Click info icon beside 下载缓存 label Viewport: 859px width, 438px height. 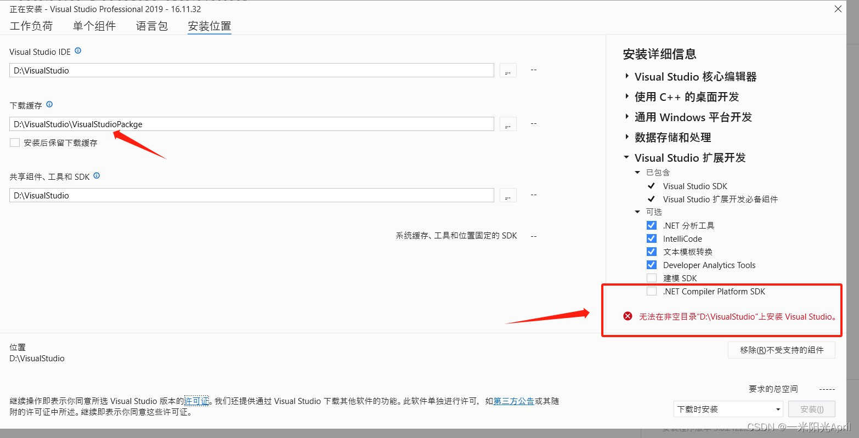click(x=49, y=104)
